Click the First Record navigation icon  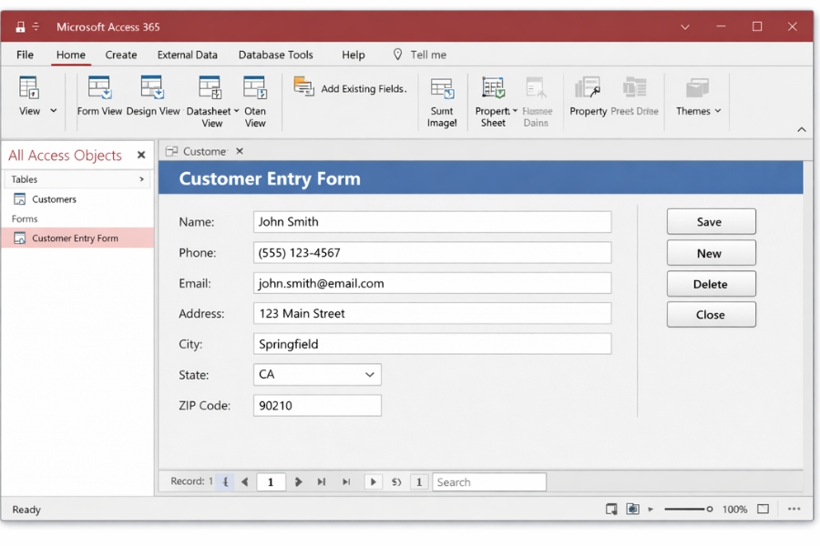(x=224, y=481)
